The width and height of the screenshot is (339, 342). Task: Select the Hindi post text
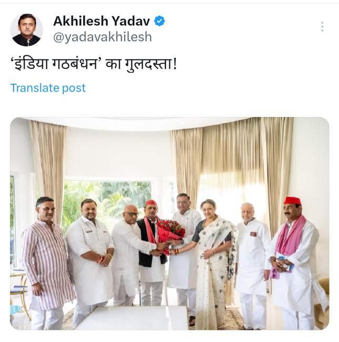(x=94, y=64)
